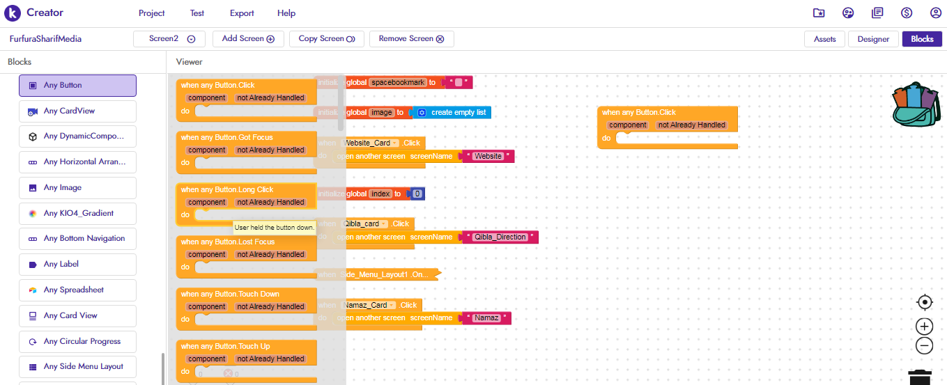Click the Any KIO4_Gradient colorful icon
The width and height of the screenshot is (947, 385).
(x=32, y=214)
